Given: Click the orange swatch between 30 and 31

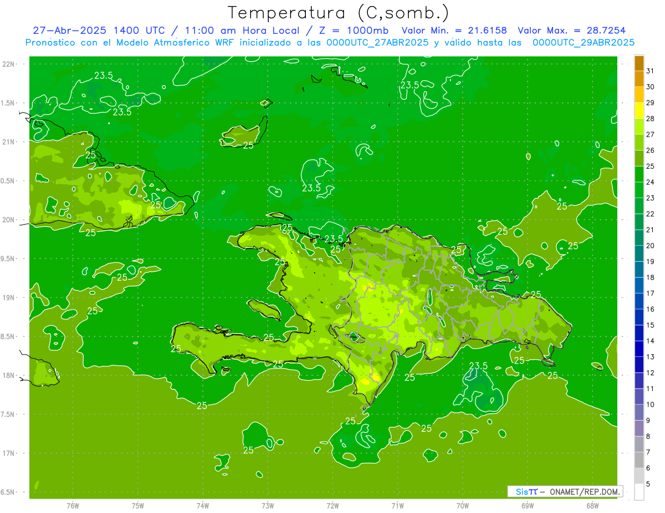Looking at the screenshot, I should [639, 79].
